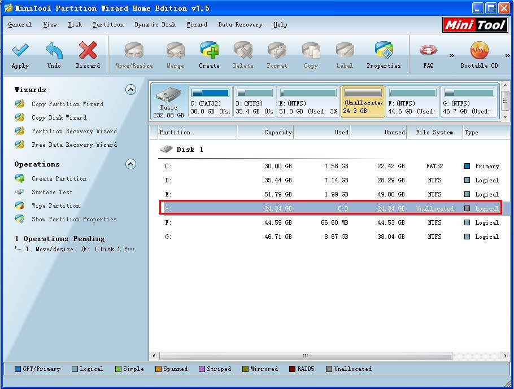The height and width of the screenshot is (389, 514).
Task: Open the FAQ lifebuoy icon
Action: coord(428,50)
